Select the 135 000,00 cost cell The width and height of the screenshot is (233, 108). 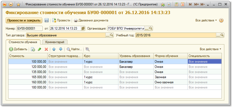point(28,72)
